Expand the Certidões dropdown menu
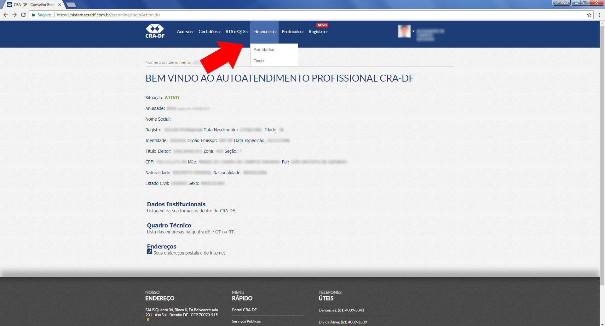 (209, 32)
